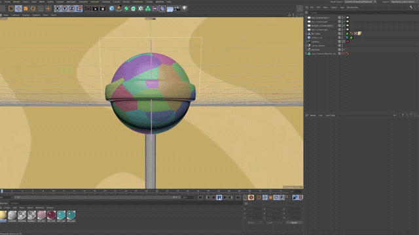Screen dimensions: 419x235
Task: Toggle Key_OctaneLight.1 enable checkmark
Action: pyautogui.click(x=344, y=18)
